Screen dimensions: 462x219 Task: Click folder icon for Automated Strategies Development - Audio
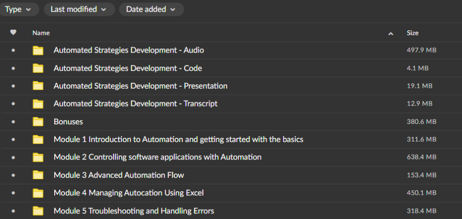tap(38, 51)
